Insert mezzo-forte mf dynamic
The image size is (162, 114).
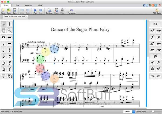click(x=152, y=31)
